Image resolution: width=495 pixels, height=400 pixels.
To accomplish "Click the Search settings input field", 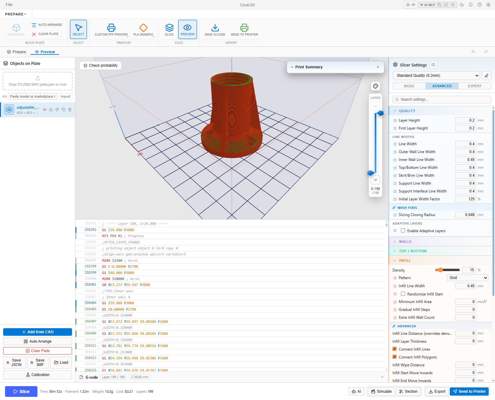I will coord(442,100).
